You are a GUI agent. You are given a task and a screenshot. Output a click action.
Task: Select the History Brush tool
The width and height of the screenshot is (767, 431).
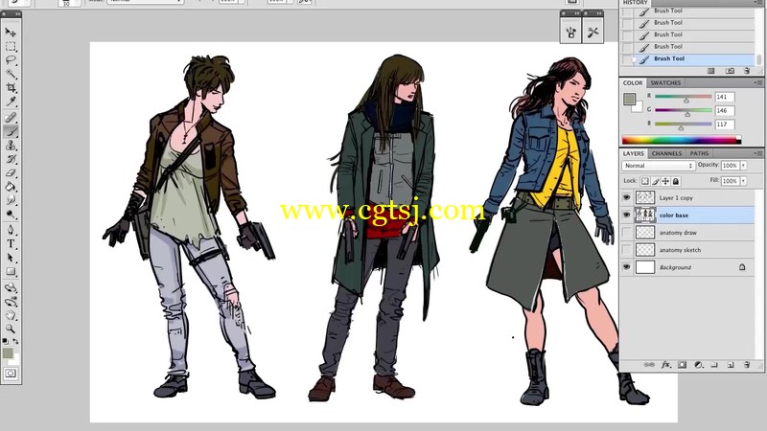tap(11, 159)
